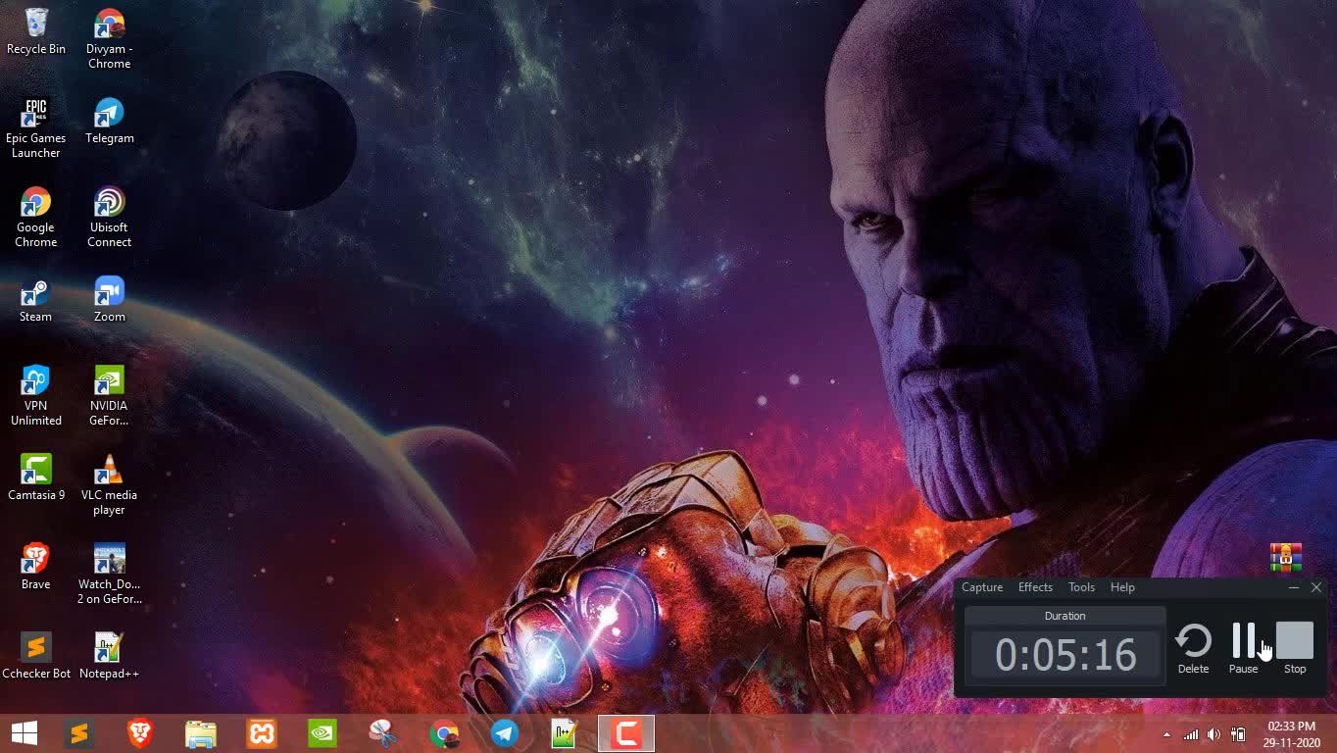The width and height of the screenshot is (1337, 753).
Task: Select the Telegram desktop shortcut
Action: coord(109,122)
